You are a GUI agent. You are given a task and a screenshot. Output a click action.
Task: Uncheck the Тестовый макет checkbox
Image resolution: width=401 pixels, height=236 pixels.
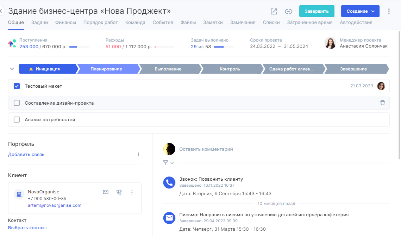(17, 86)
